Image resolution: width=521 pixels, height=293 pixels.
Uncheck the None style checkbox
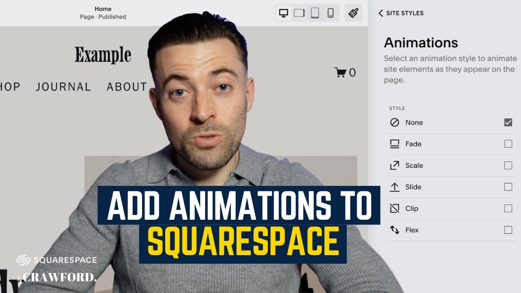pos(508,122)
